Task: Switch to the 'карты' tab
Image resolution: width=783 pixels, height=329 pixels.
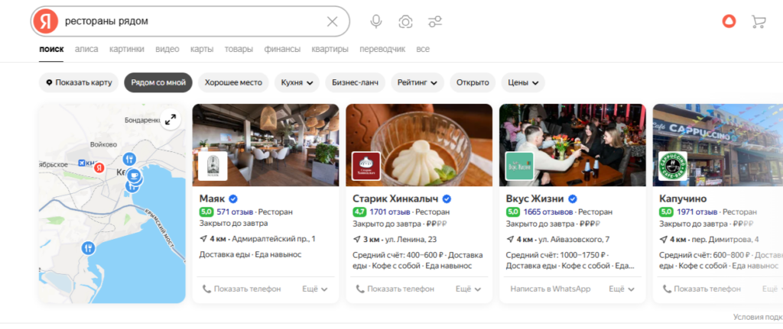Action: 202,49
